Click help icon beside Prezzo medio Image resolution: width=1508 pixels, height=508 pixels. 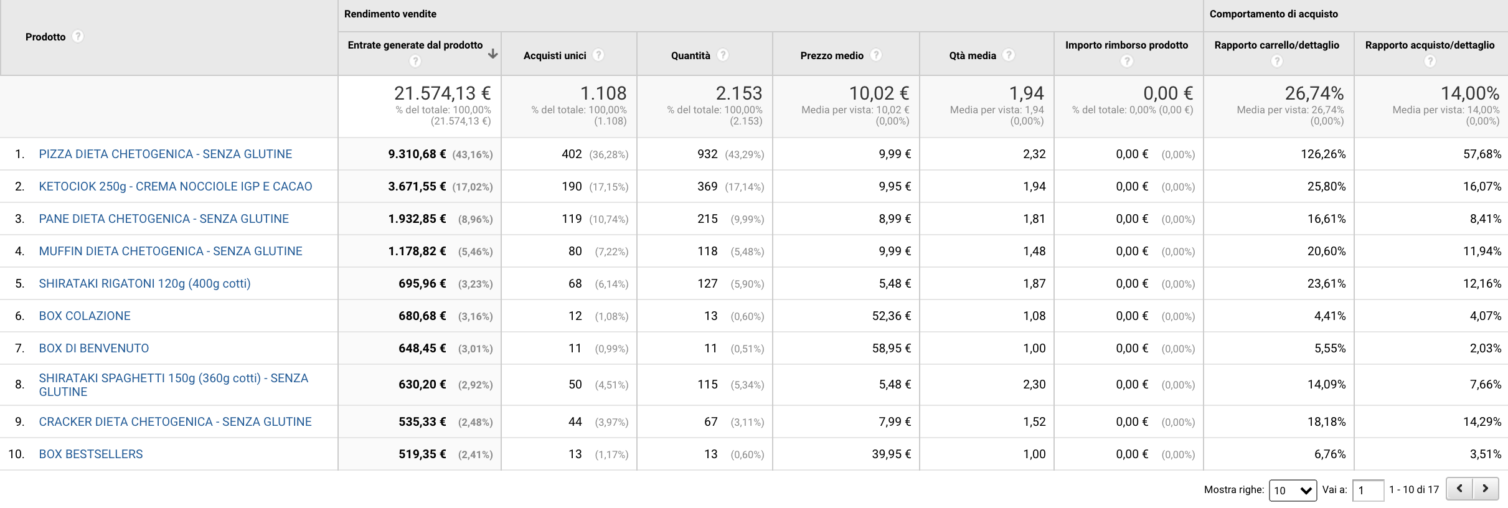(876, 55)
